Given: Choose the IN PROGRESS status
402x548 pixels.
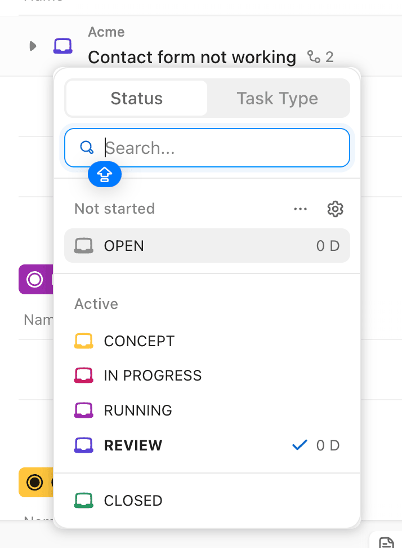Looking at the screenshot, I should tap(207, 375).
